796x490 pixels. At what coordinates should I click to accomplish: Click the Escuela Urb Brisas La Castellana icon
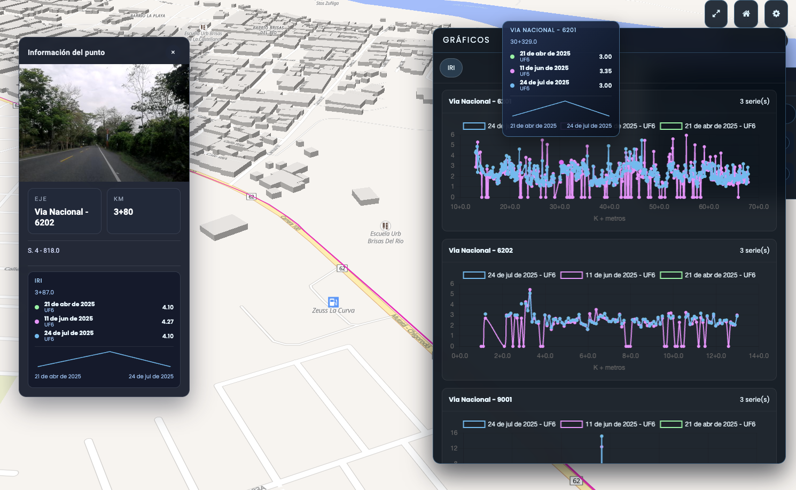[x=203, y=27]
